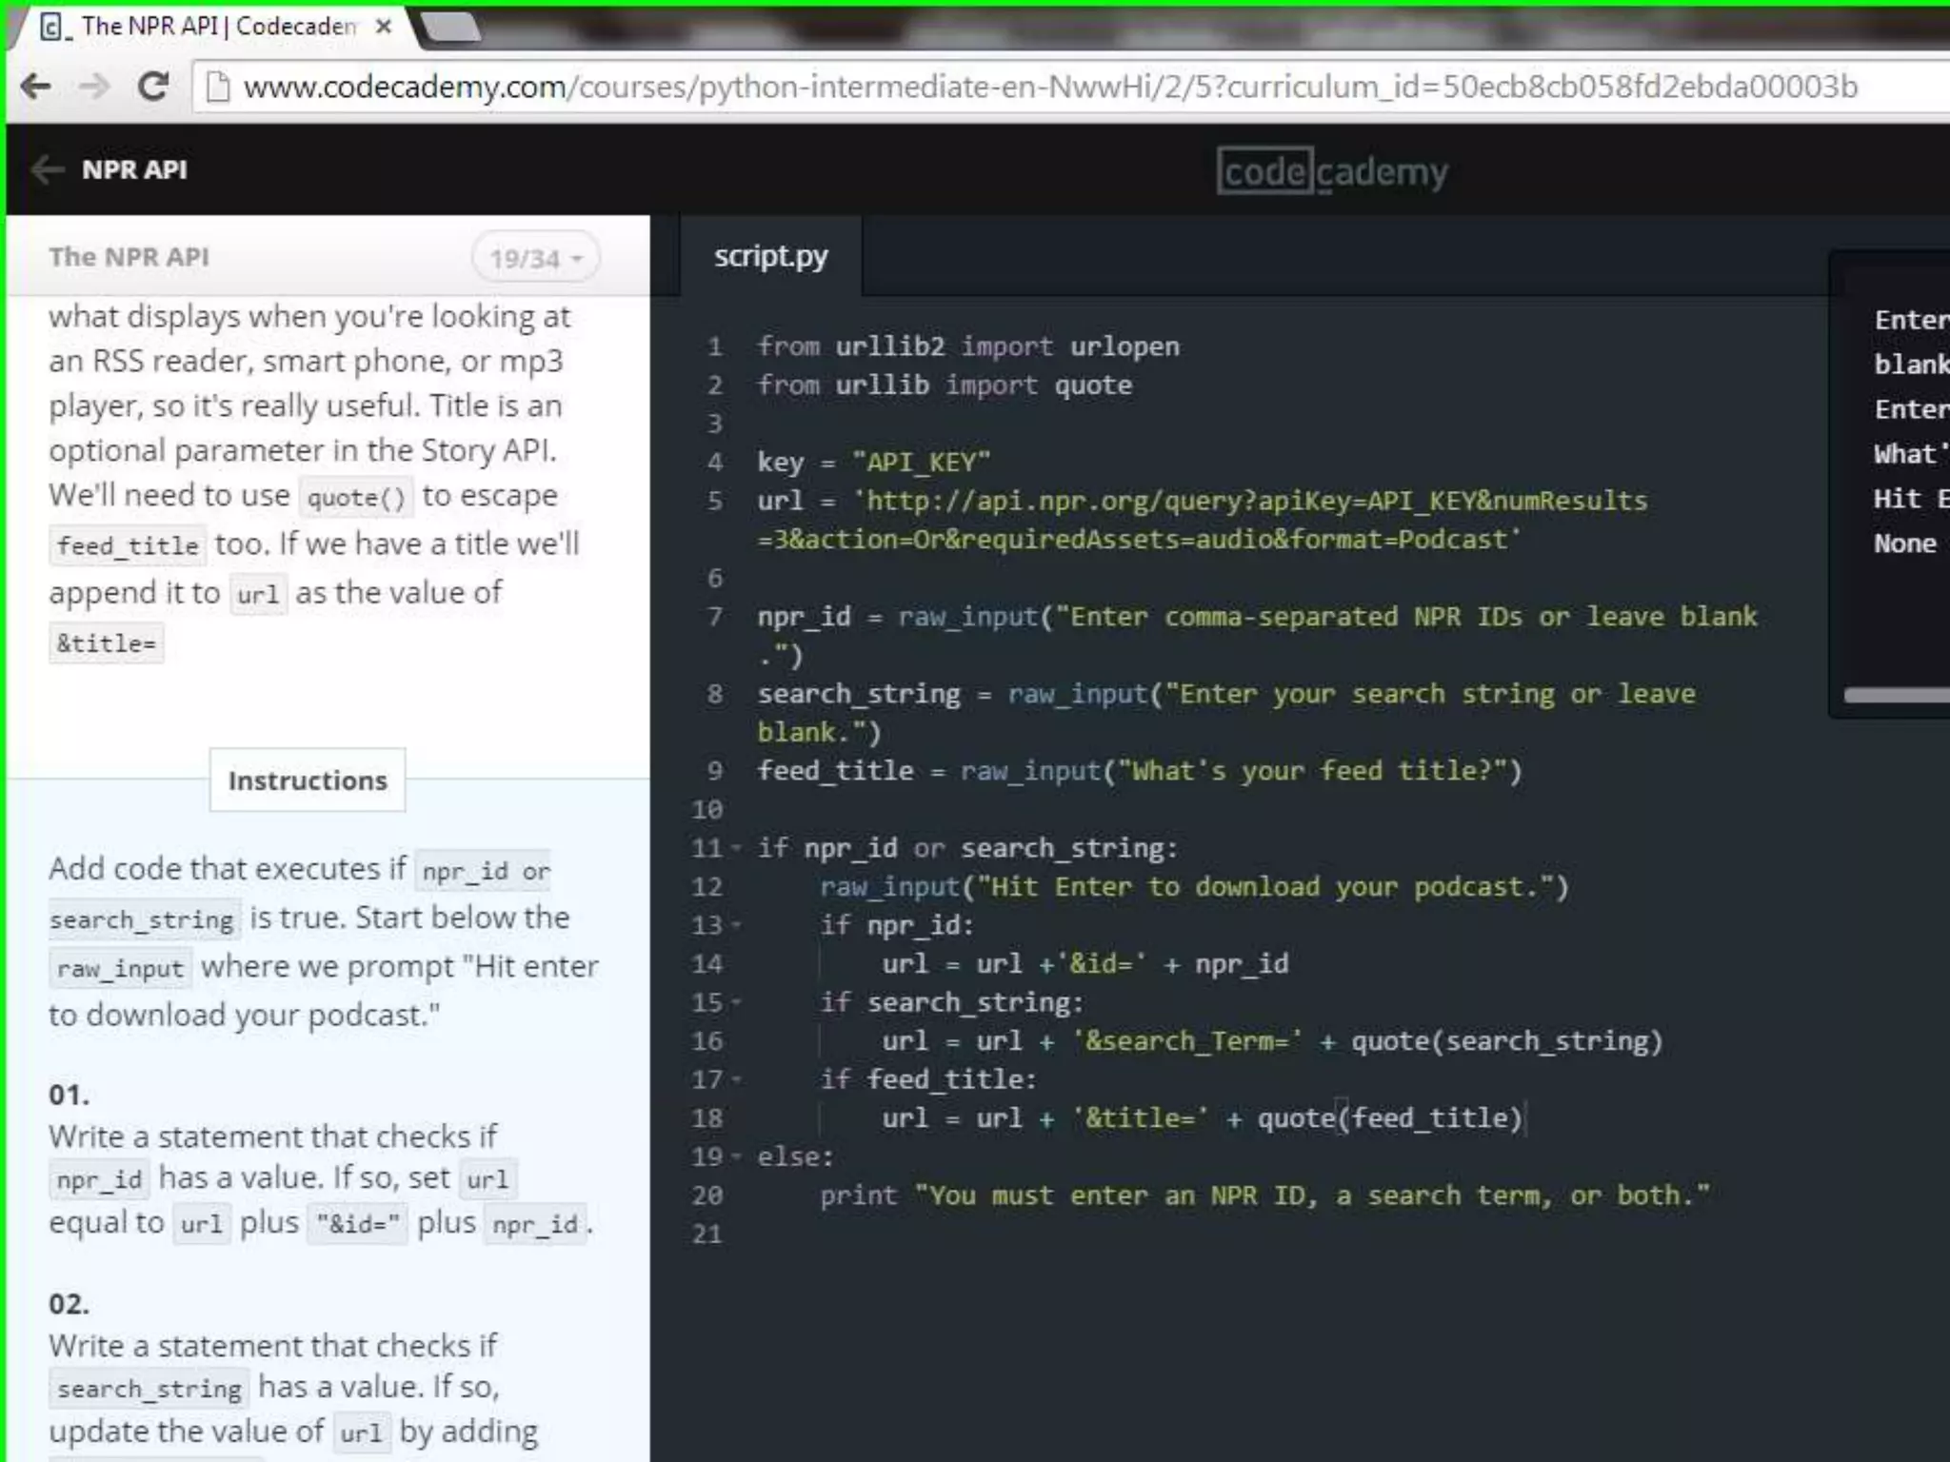
Task: Click the browser forward arrow
Action: (x=94, y=87)
